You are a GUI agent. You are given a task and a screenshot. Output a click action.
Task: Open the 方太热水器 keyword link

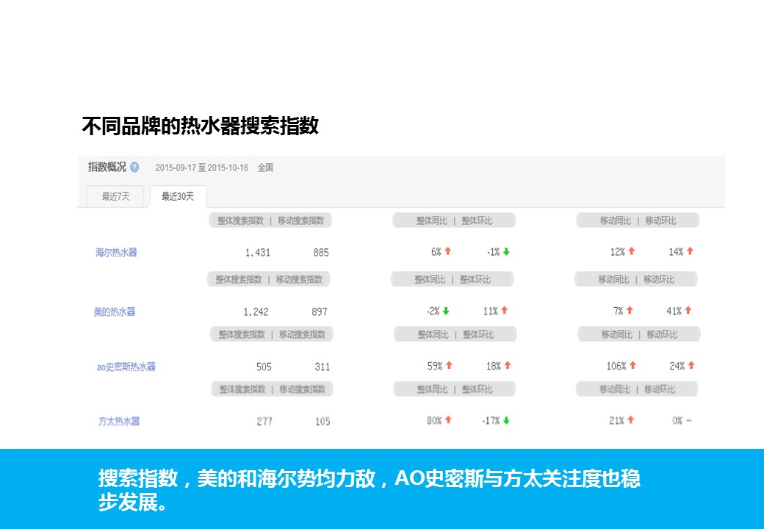pos(119,421)
